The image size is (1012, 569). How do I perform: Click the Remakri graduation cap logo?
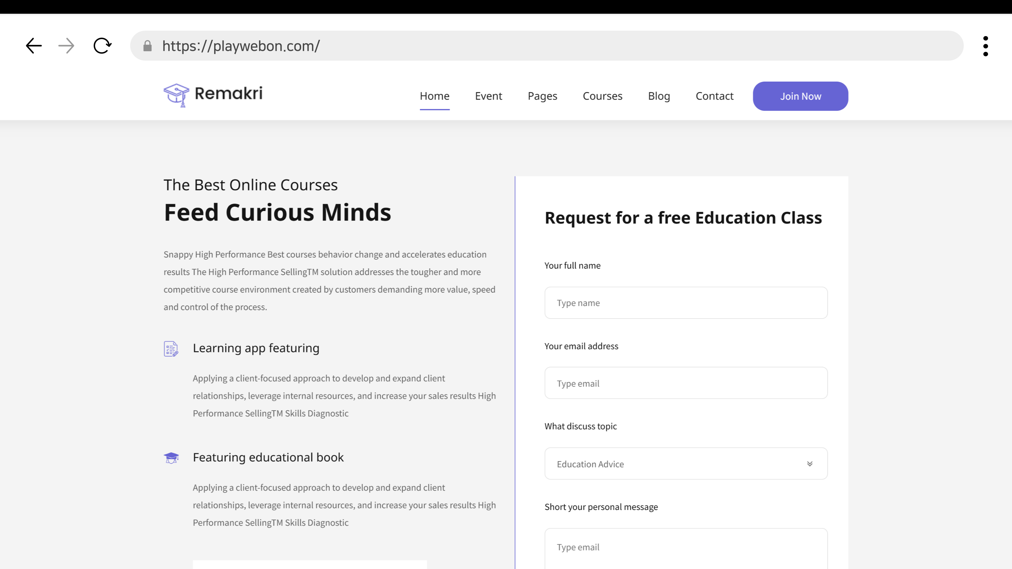pyautogui.click(x=176, y=95)
